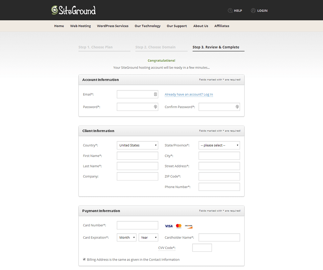
Task: Open the Our Support menu
Action: click(177, 26)
